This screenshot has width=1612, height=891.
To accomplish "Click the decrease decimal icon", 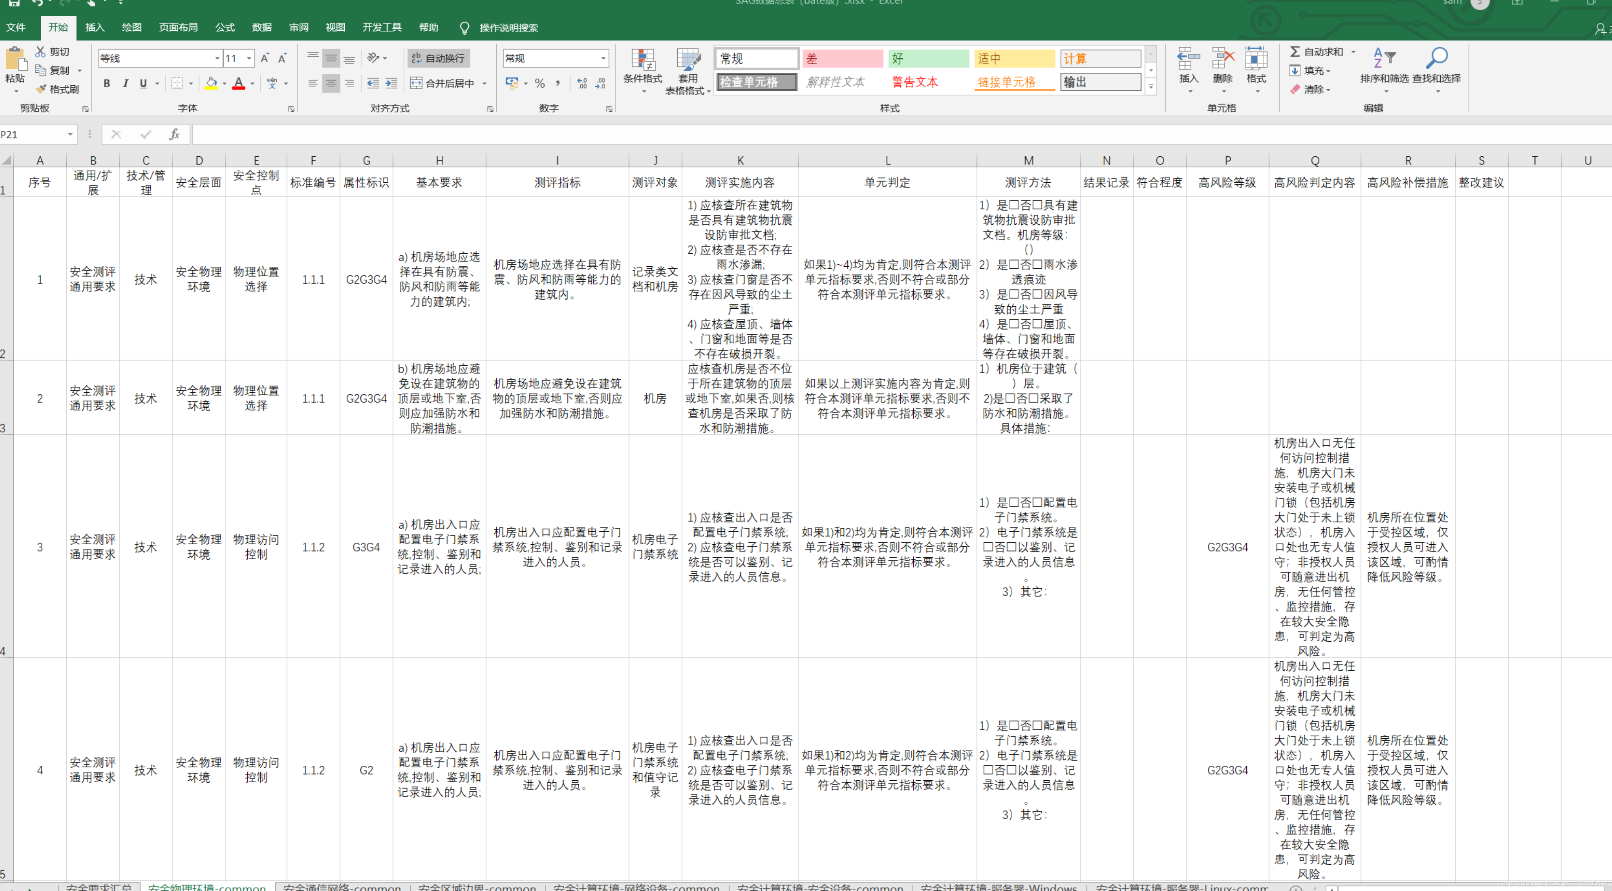I will pos(600,83).
